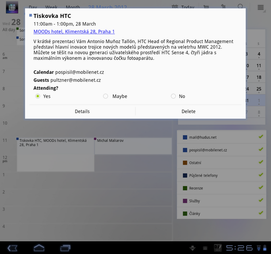Tap the guest pultzner@mobilenet.cz
This screenshot has height=254, width=271.
75,80
